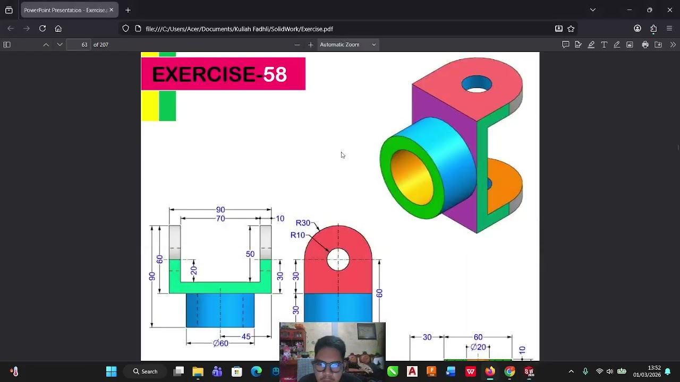
Task: Click the ∅60 dimension label
Action: pyautogui.click(x=220, y=343)
